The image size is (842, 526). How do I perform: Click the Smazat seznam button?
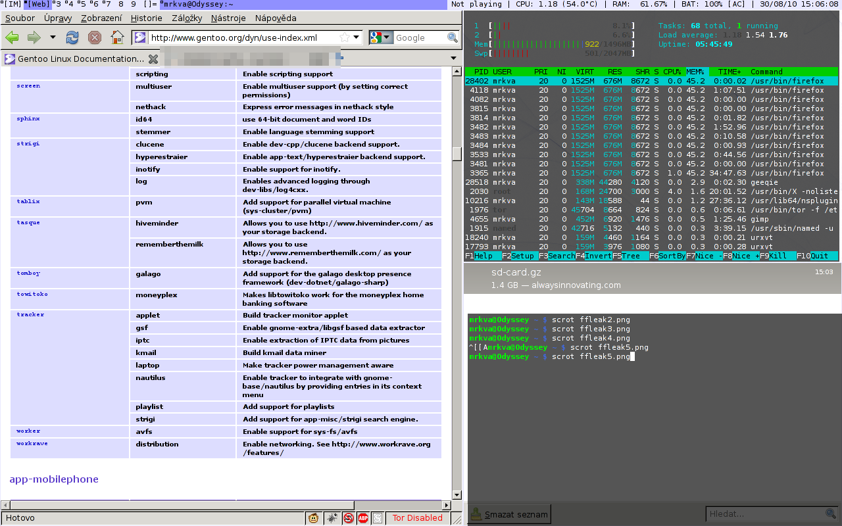tap(508, 514)
